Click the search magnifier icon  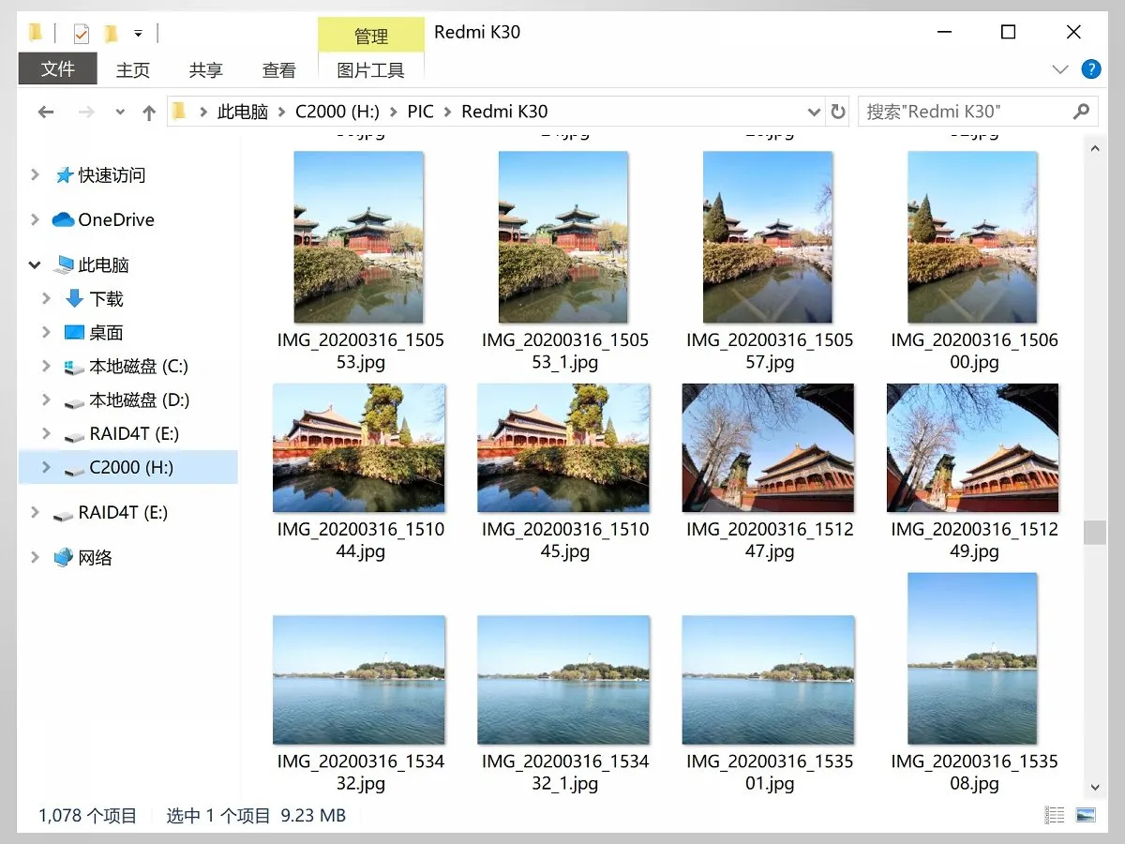(1081, 112)
